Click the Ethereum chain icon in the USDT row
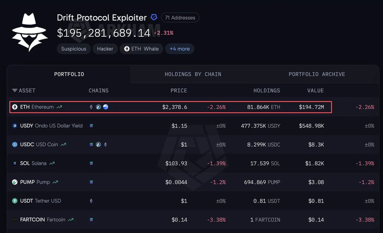383x233 pixels. tap(91, 201)
